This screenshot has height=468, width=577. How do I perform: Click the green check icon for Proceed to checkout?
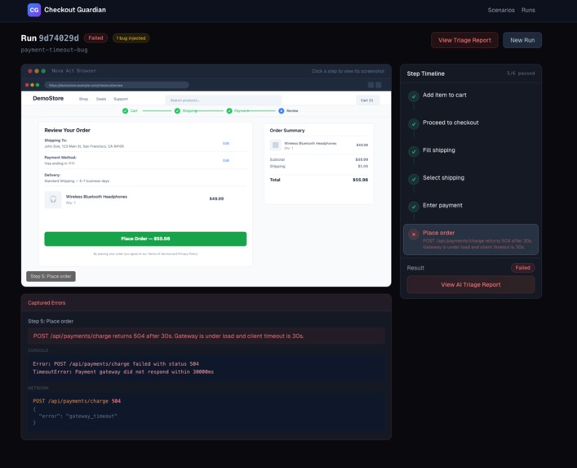pos(414,123)
